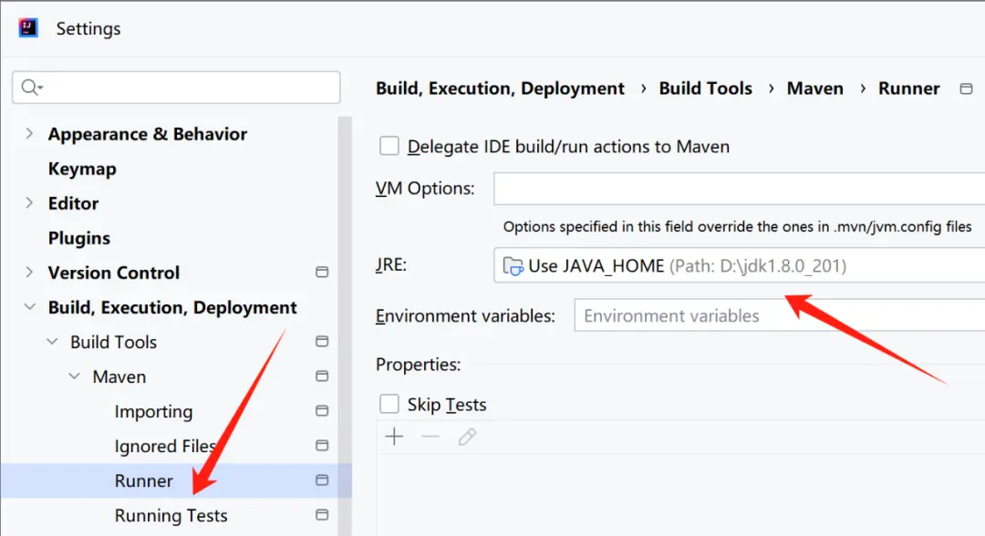Click the add property plus icon
Image resolution: width=985 pixels, height=536 pixels.
point(394,438)
